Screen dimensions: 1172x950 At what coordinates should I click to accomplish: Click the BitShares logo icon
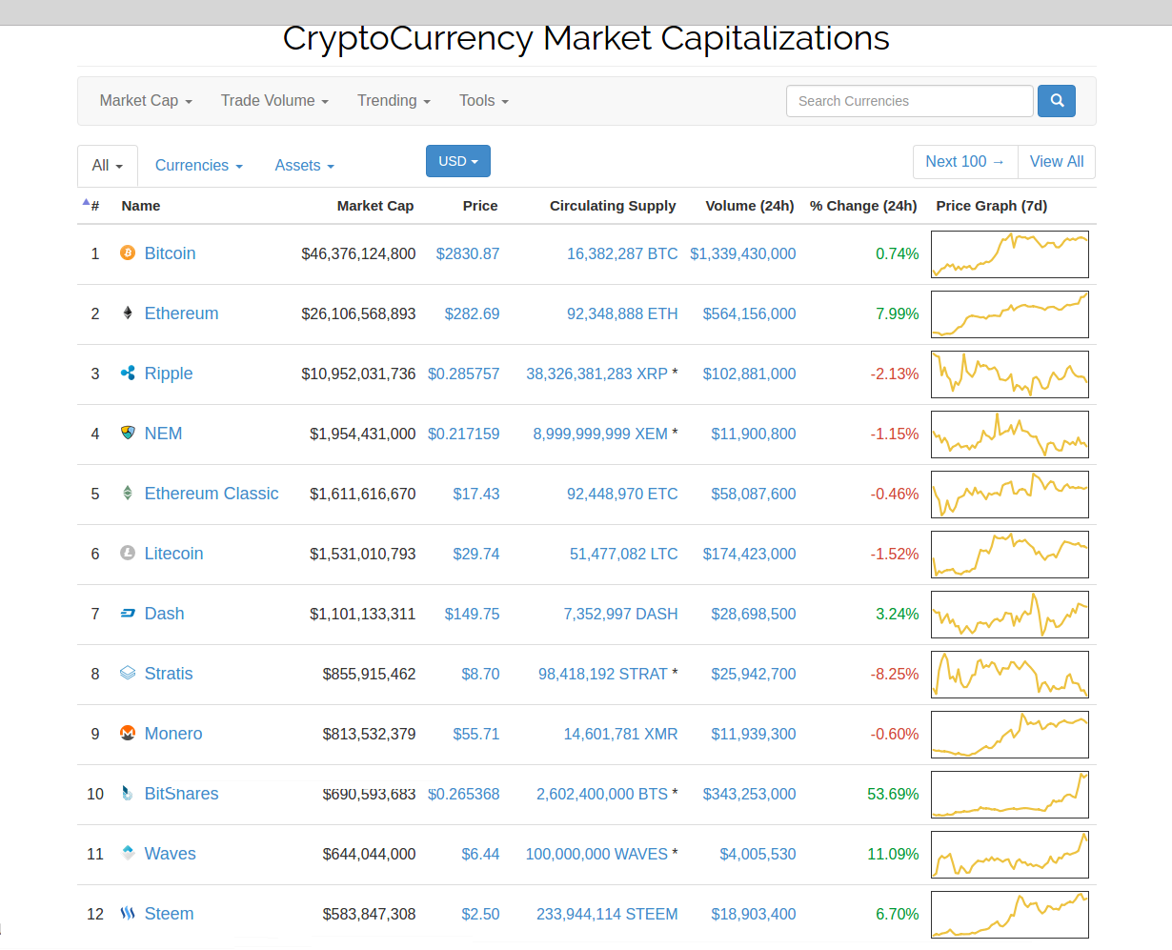pyautogui.click(x=128, y=794)
